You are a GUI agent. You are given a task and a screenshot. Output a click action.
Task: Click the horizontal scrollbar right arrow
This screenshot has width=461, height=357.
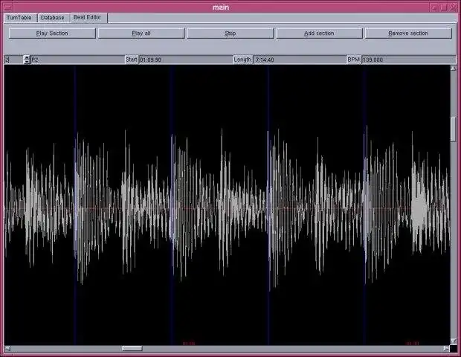[x=446, y=349]
